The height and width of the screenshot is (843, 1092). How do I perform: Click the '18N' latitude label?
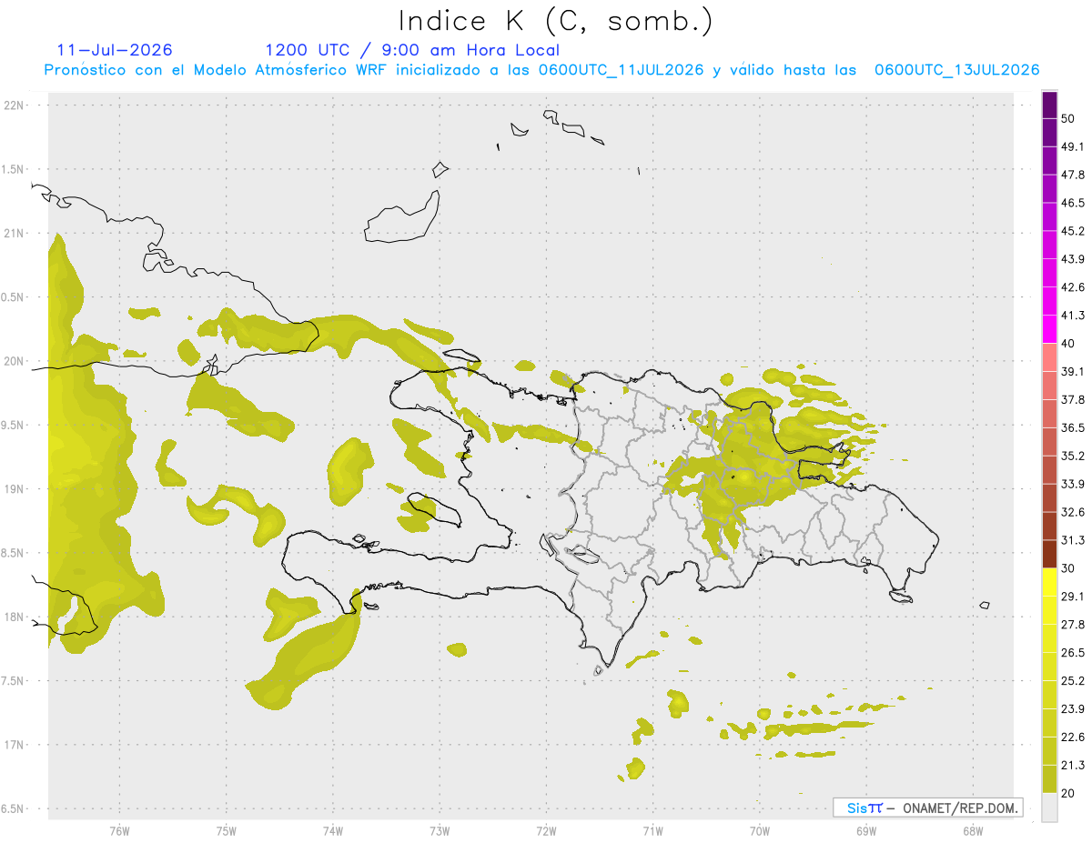tap(15, 617)
